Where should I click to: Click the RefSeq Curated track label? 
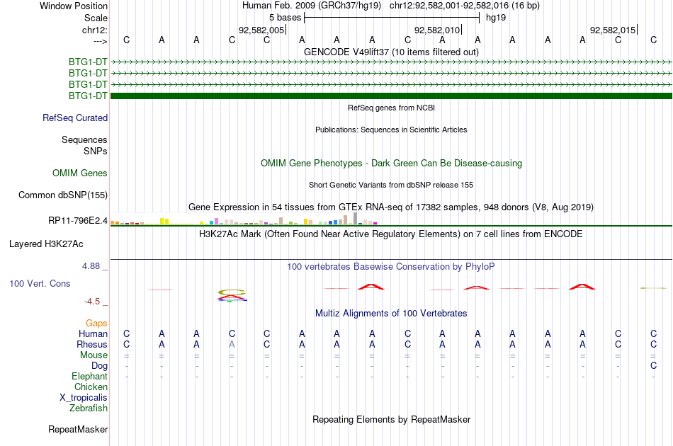pos(75,118)
